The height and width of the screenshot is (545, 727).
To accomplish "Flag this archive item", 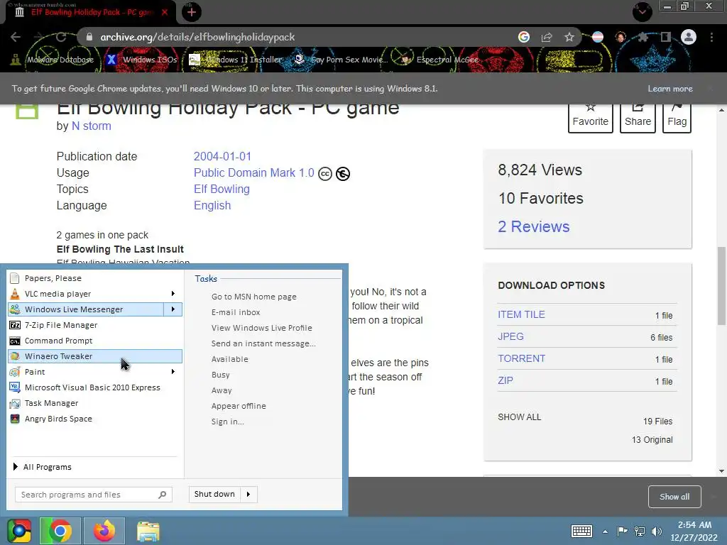I will (x=677, y=119).
